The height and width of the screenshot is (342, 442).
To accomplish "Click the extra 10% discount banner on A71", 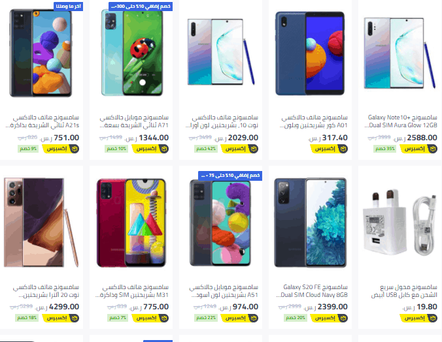I will coord(141,6).
